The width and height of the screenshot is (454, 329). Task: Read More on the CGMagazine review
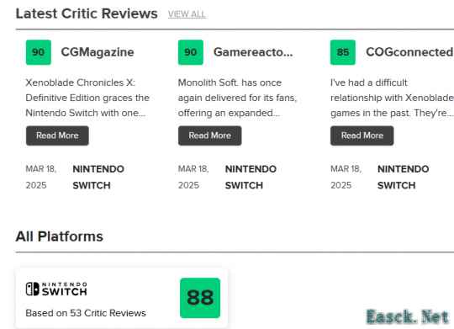[57, 135]
